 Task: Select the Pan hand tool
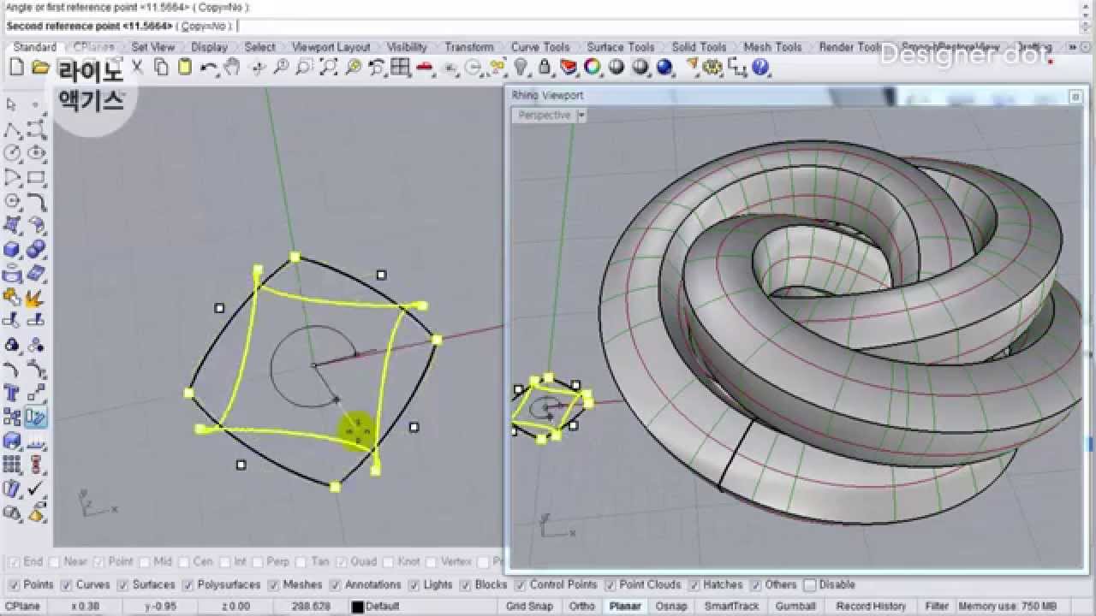pos(232,67)
